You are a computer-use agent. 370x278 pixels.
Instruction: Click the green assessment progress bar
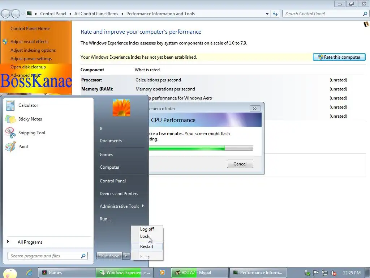201,148
